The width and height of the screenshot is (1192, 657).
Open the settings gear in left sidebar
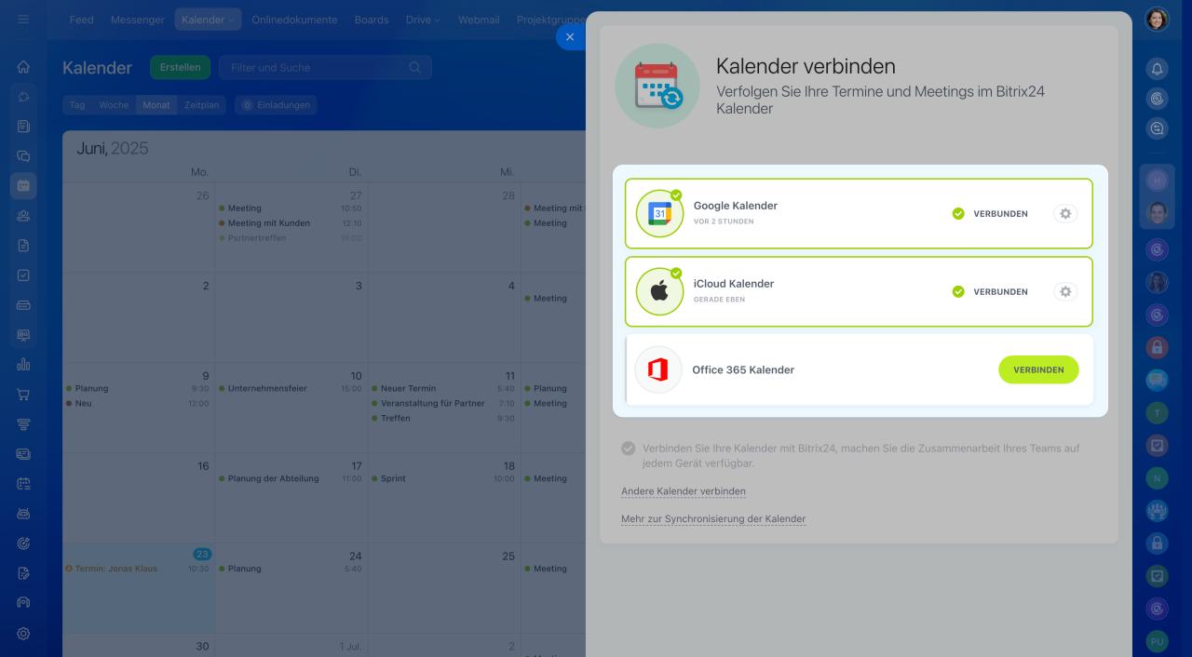point(23,633)
